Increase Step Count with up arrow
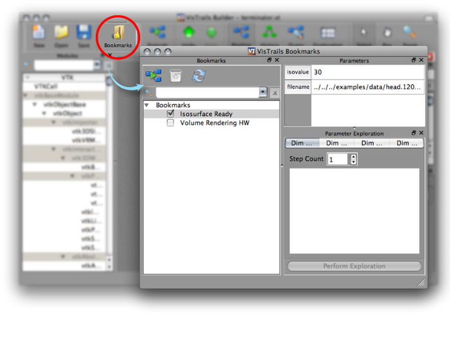The image size is (450, 337). [x=353, y=156]
